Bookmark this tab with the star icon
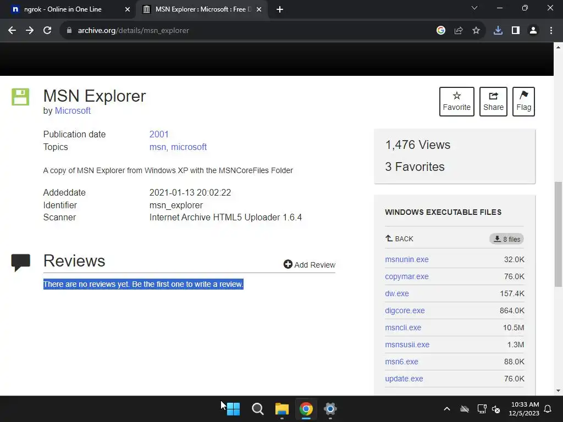 coord(476,31)
